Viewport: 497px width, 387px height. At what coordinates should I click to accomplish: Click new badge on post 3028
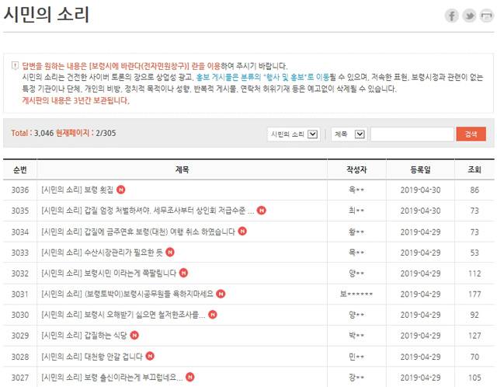click(x=150, y=356)
